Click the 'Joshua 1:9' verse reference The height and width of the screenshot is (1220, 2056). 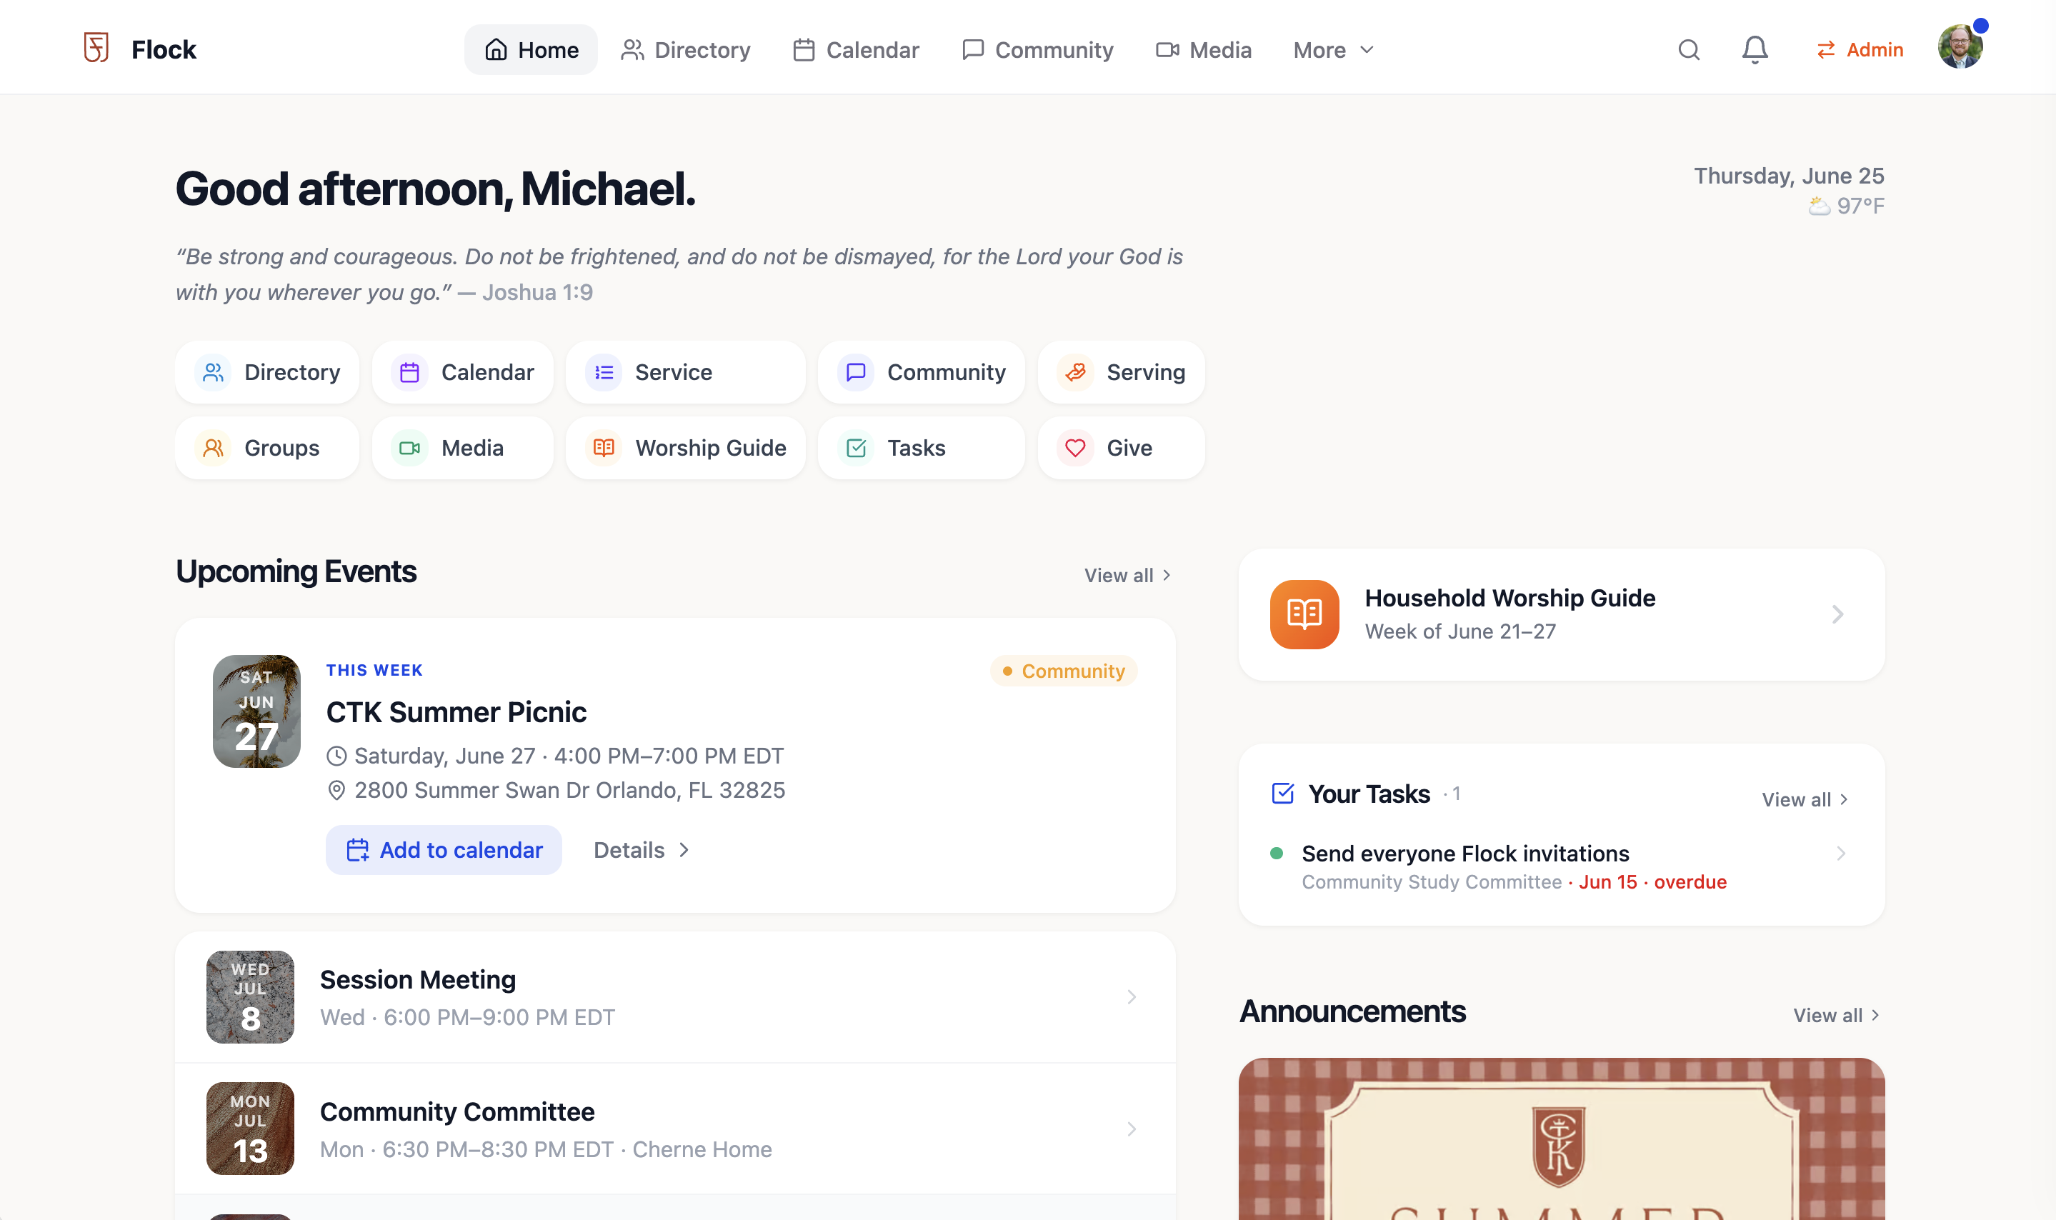pyautogui.click(x=538, y=293)
